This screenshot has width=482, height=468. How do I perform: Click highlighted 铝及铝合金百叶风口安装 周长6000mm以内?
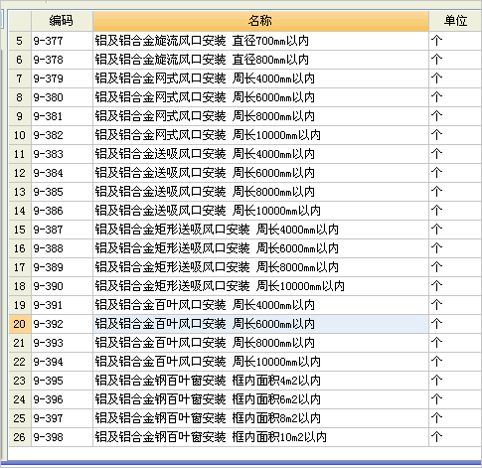[260, 324]
